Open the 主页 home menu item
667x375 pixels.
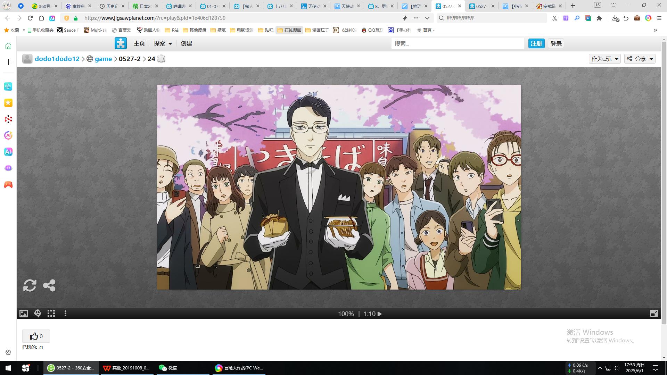pyautogui.click(x=139, y=43)
